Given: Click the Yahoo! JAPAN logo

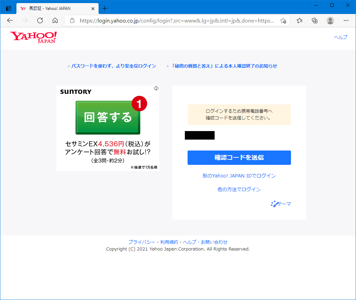Looking at the screenshot, I should [34, 37].
